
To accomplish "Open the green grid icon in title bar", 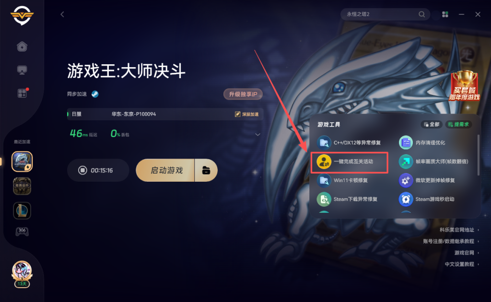I will (445, 14).
